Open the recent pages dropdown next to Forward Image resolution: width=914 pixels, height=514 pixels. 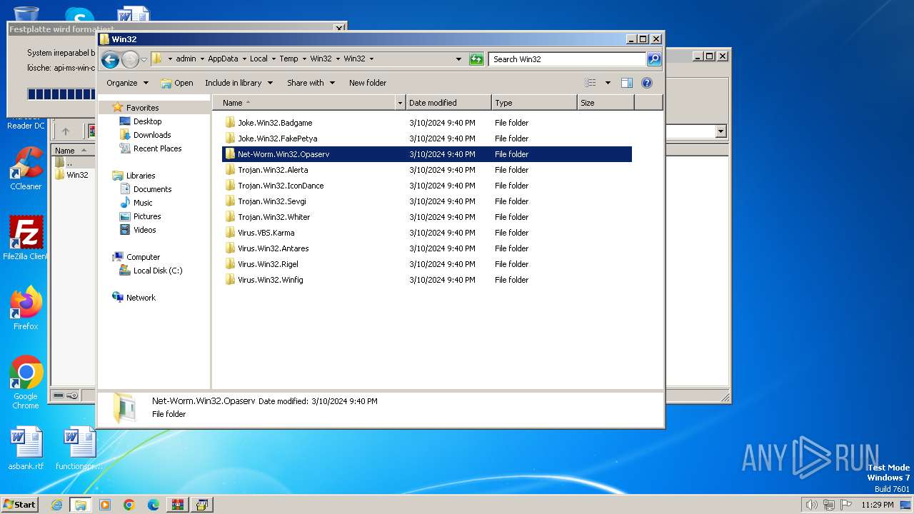[144, 59]
